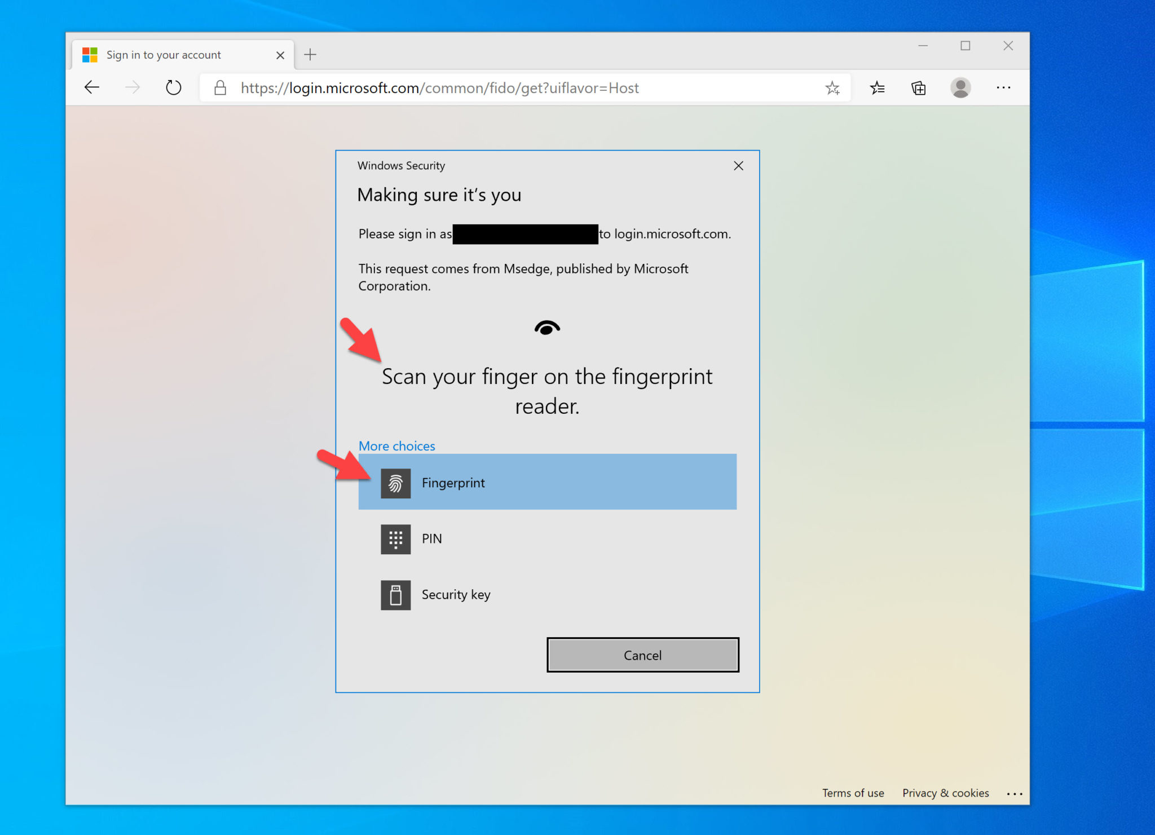Image resolution: width=1155 pixels, height=835 pixels.
Task: Click the padlock icon in the address bar
Action: click(220, 87)
